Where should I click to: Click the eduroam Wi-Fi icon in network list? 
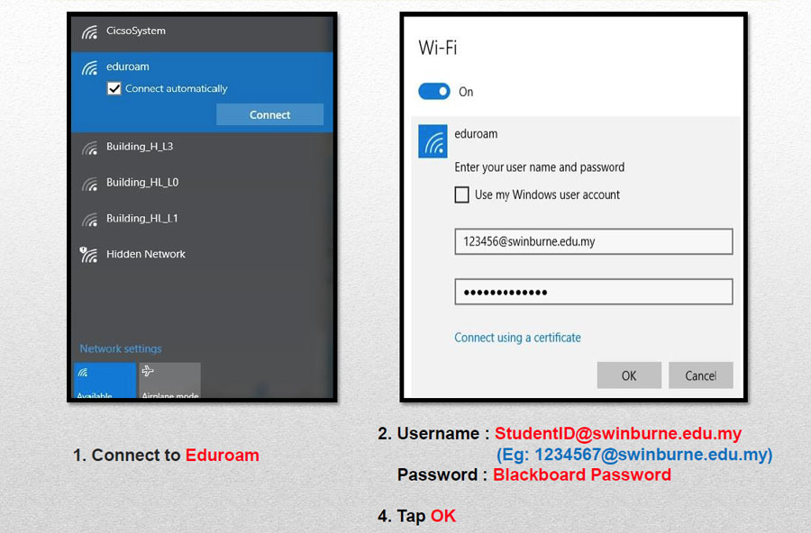[89, 68]
